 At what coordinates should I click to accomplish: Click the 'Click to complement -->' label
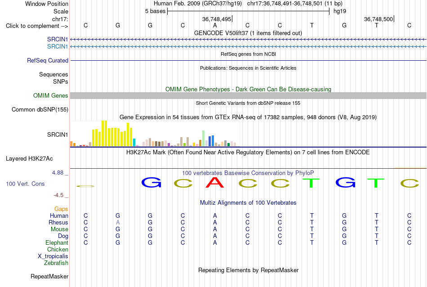(37, 26)
